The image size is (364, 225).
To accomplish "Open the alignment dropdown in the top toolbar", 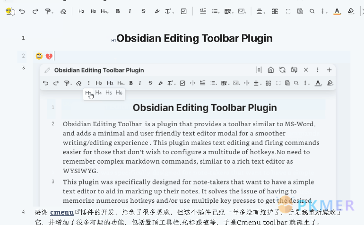I will click(x=260, y=11).
